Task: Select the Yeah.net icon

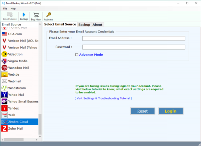Action: [x=4, y=115]
